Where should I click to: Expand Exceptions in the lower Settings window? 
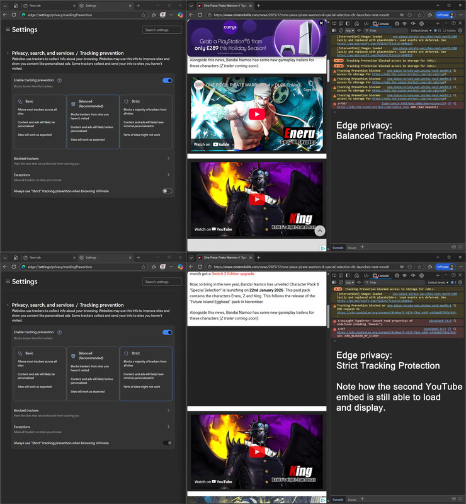[x=93, y=429]
